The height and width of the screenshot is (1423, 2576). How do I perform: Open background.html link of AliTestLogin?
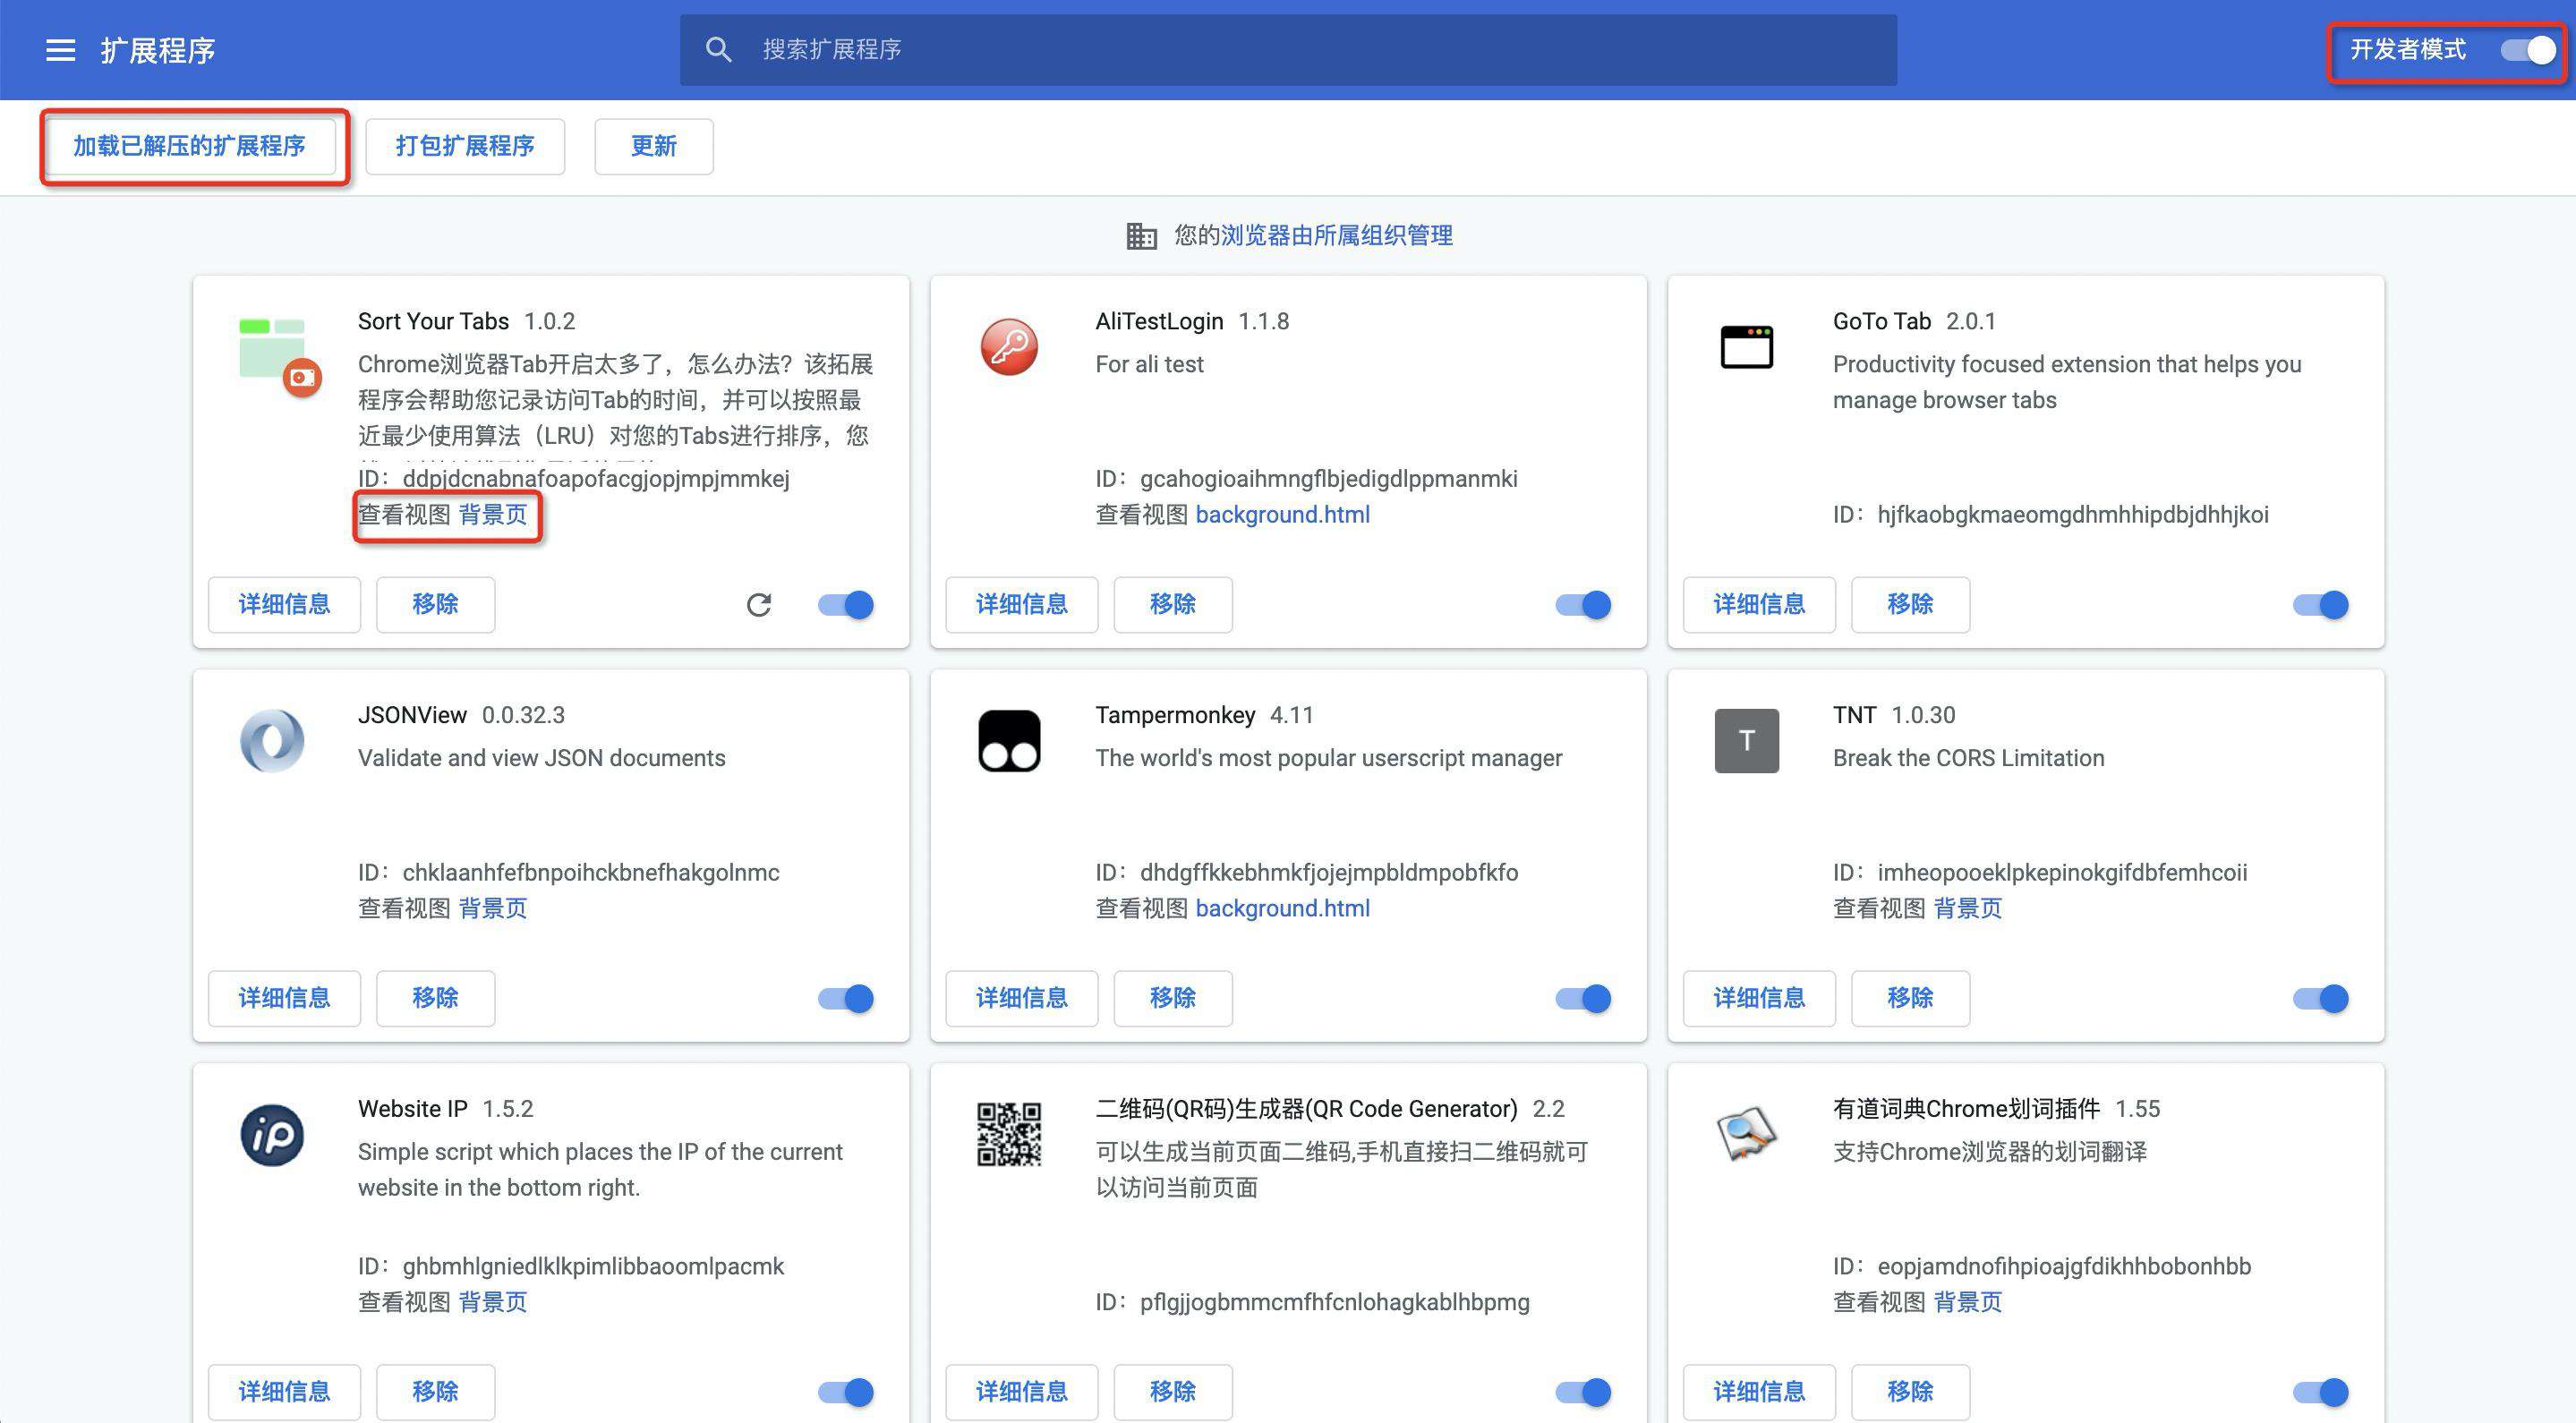(x=1283, y=515)
